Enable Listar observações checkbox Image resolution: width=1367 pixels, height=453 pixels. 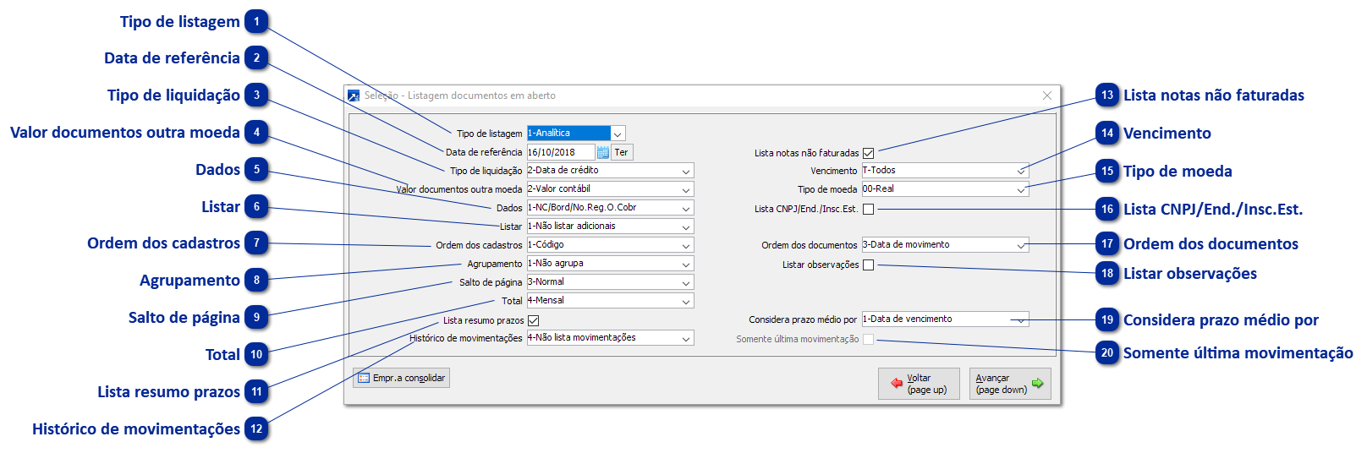tap(868, 265)
